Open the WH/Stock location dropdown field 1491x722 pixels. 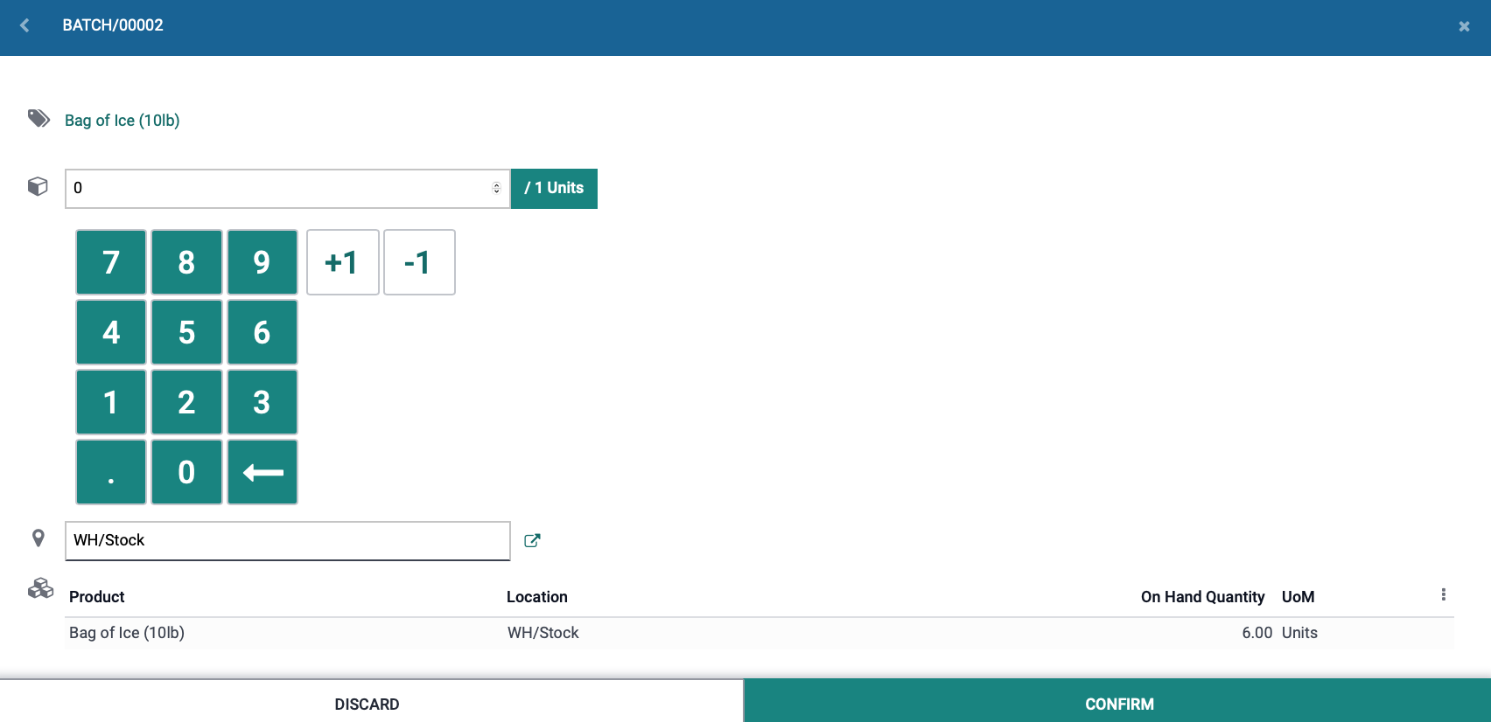[x=287, y=541]
